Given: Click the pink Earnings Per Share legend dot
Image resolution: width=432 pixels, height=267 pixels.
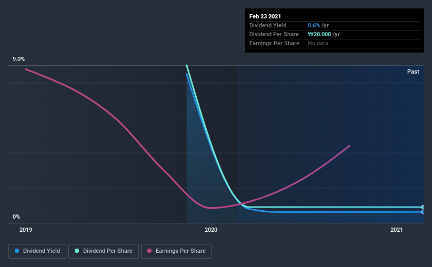Looking at the screenshot, I should coord(149,251).
